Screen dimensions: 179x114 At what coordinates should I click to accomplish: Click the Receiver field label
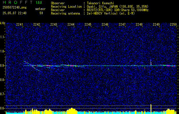pos(58,10)
